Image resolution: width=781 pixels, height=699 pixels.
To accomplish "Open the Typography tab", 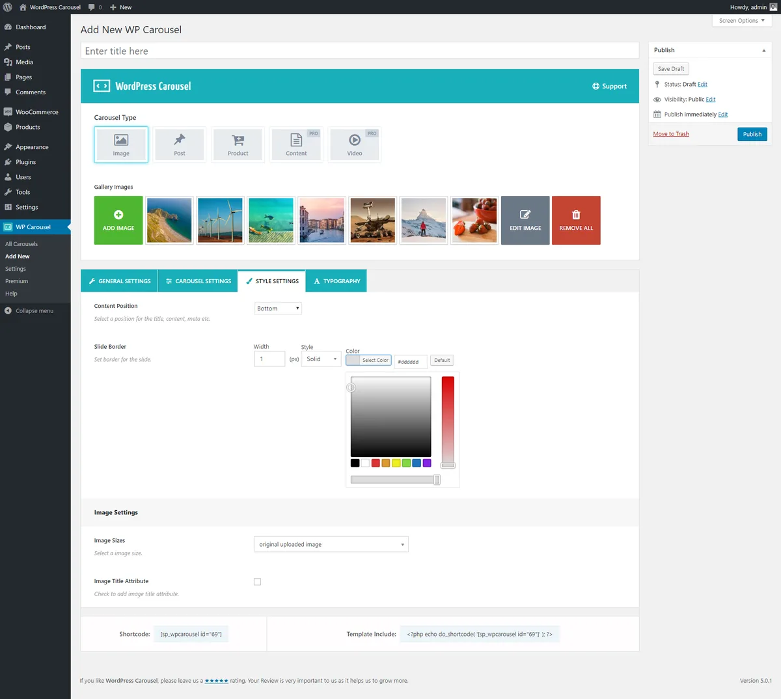I will pos(336,281).
